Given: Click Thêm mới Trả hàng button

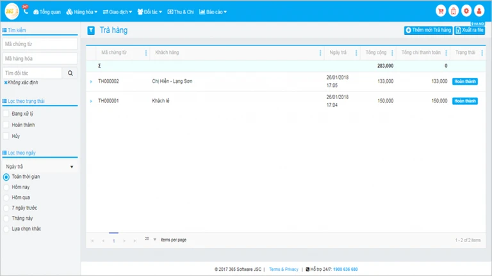Looking at the screenshot, I should coord(428,30).
